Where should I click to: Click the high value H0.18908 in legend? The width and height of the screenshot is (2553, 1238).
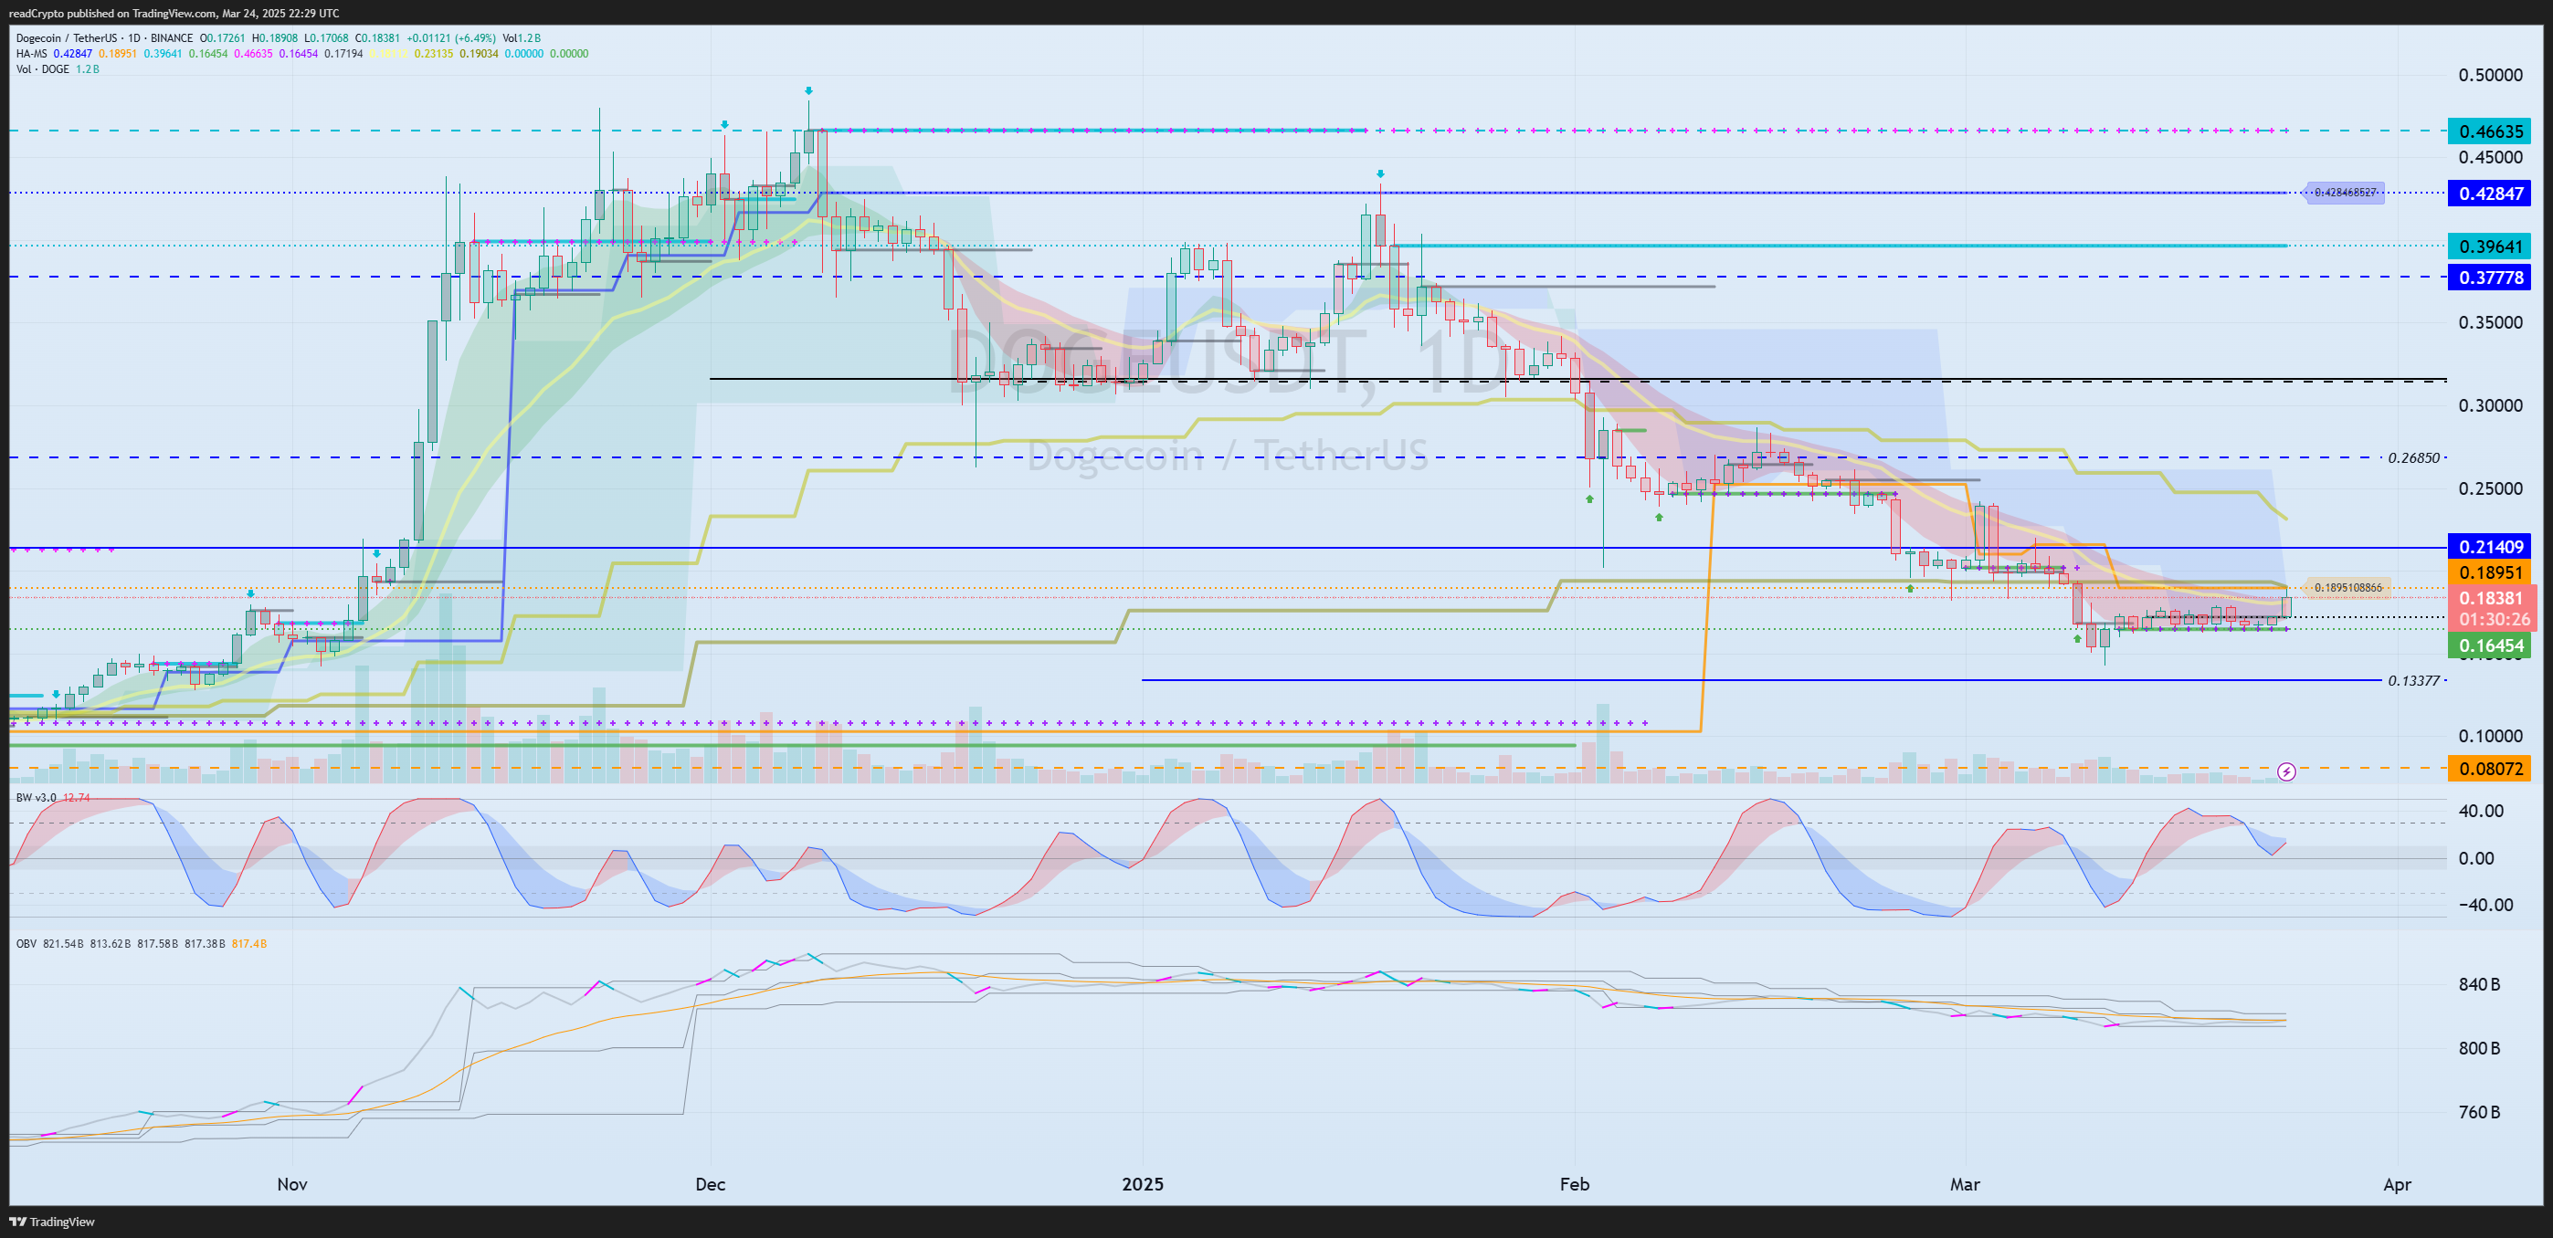(276, 38)
